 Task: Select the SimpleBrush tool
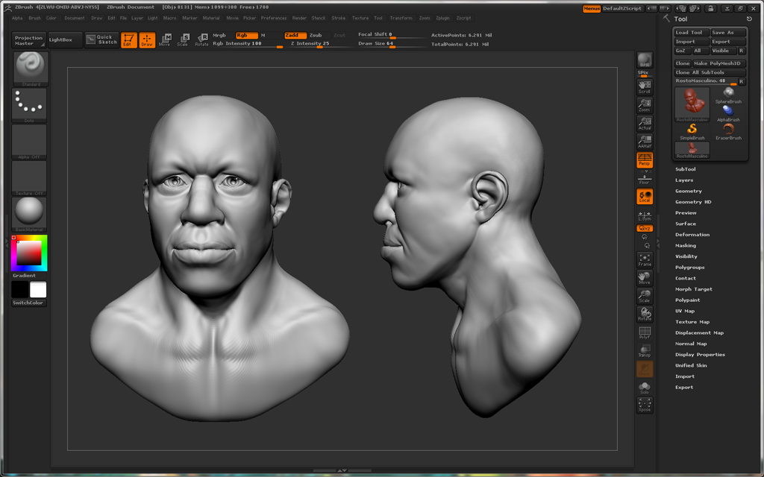pos(692,131)
